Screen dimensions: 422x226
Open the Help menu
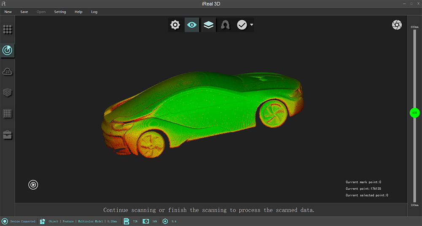click(78, 12)
